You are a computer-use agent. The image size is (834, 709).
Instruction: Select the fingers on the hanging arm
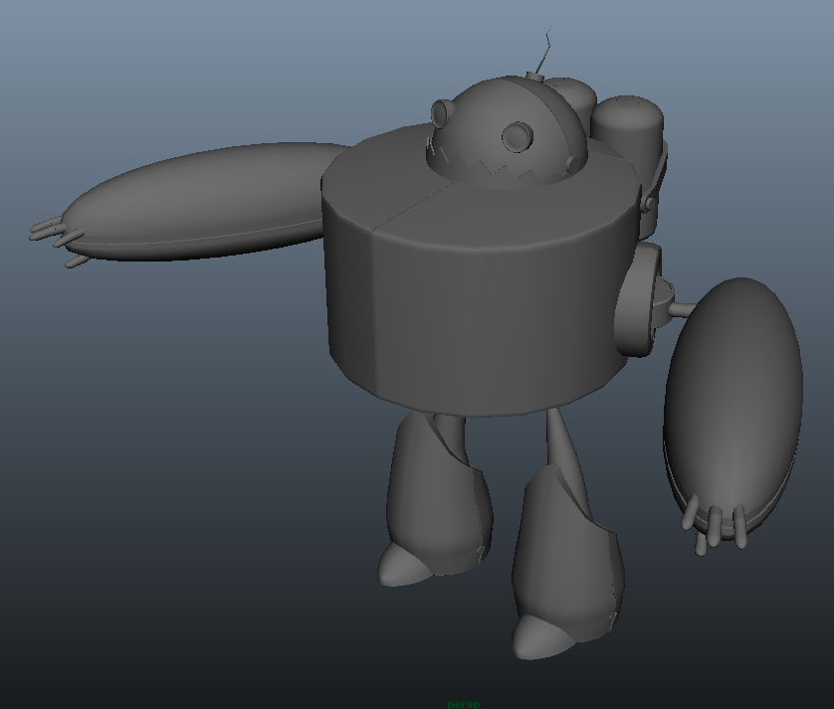[x=715, y=526]
